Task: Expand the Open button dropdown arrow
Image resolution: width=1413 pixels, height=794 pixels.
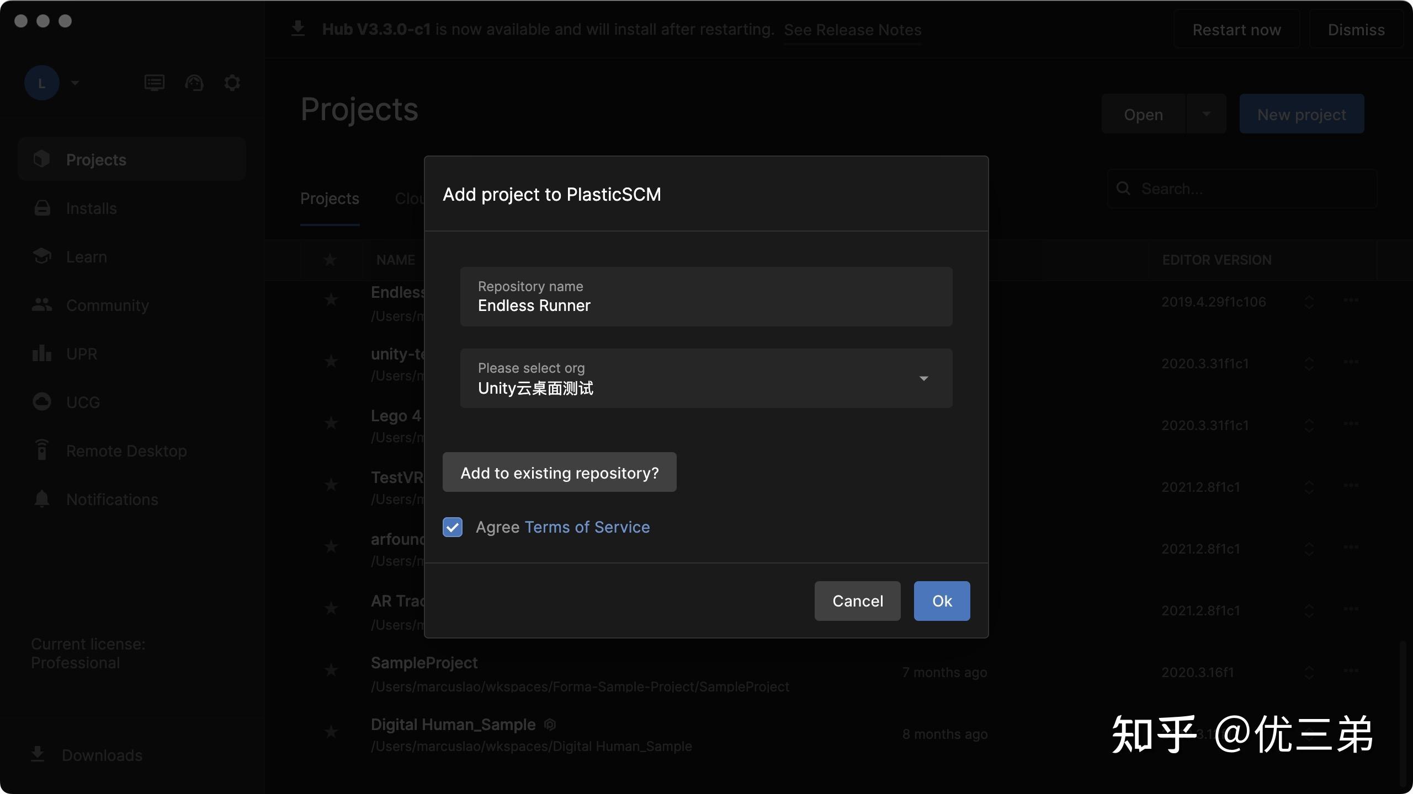Action: [1206, 114]
